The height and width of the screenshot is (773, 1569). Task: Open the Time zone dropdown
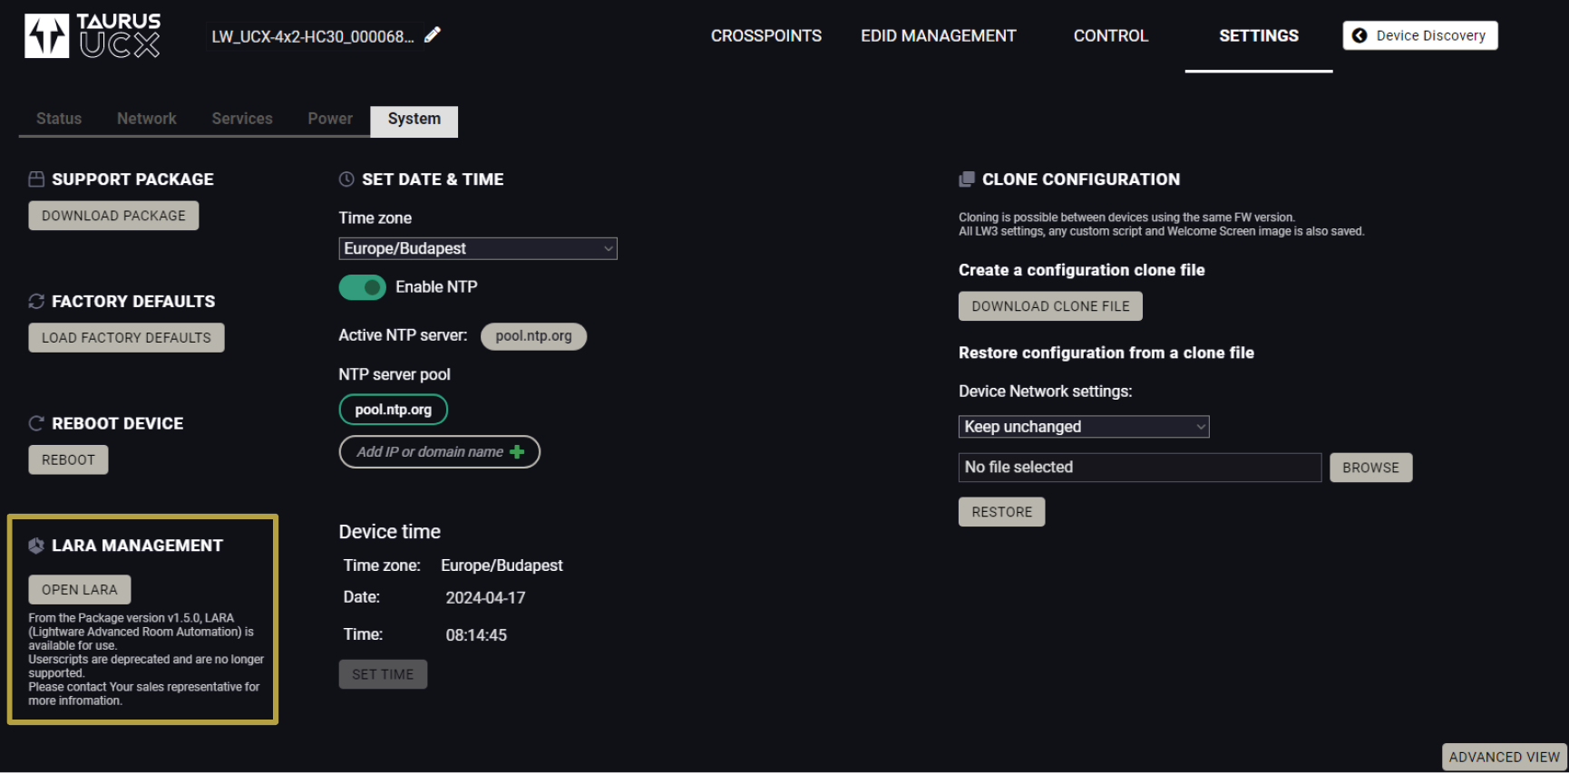click(478, 248)
